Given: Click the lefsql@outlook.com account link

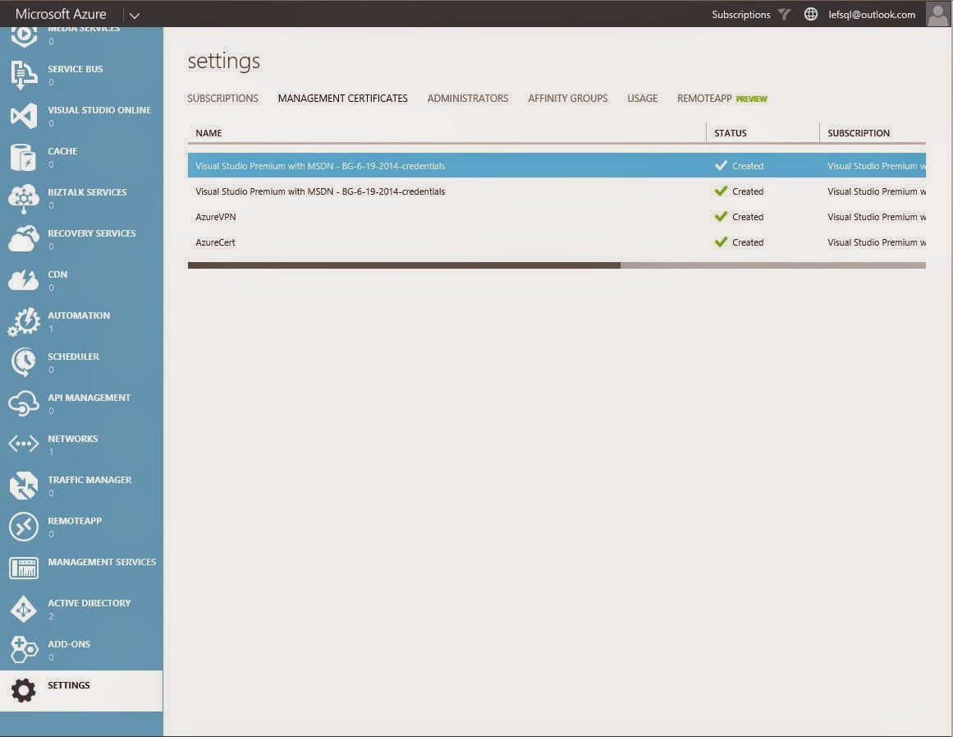Looking at the screenshot, I should pos(872,15).
